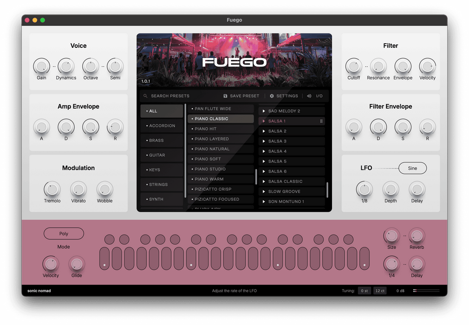Image resolution: width=469 pixels, height=325 pixels.
Task: Click the SAVE PRESET button
Action: pos(241,96)
